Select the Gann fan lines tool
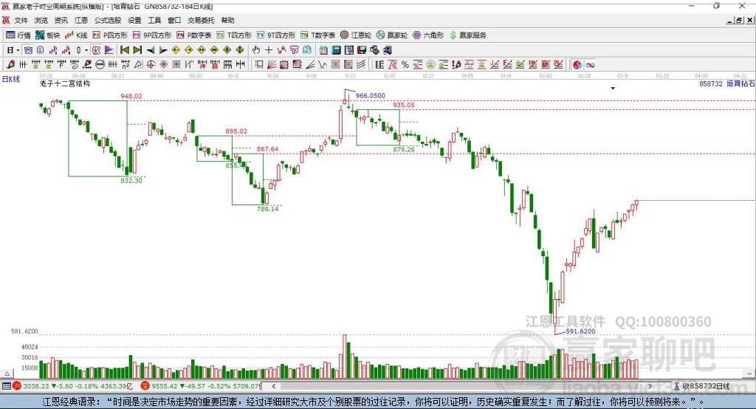756x409 pixels. coord(272,64)
